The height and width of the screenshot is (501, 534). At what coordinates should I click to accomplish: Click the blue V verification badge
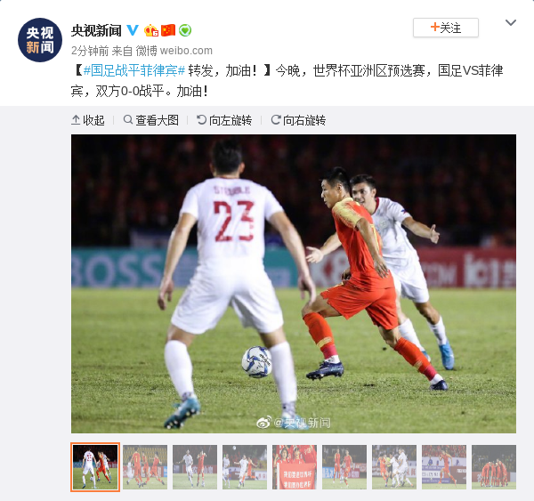pos(133,30)
